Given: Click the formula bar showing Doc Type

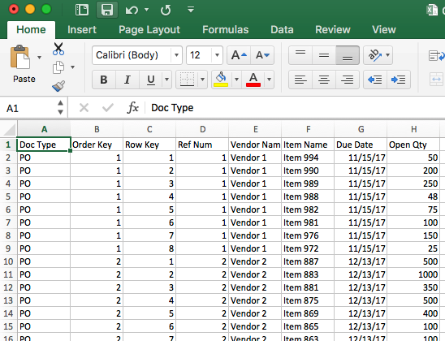Looking at the screenshot, I should click(295, 108).
